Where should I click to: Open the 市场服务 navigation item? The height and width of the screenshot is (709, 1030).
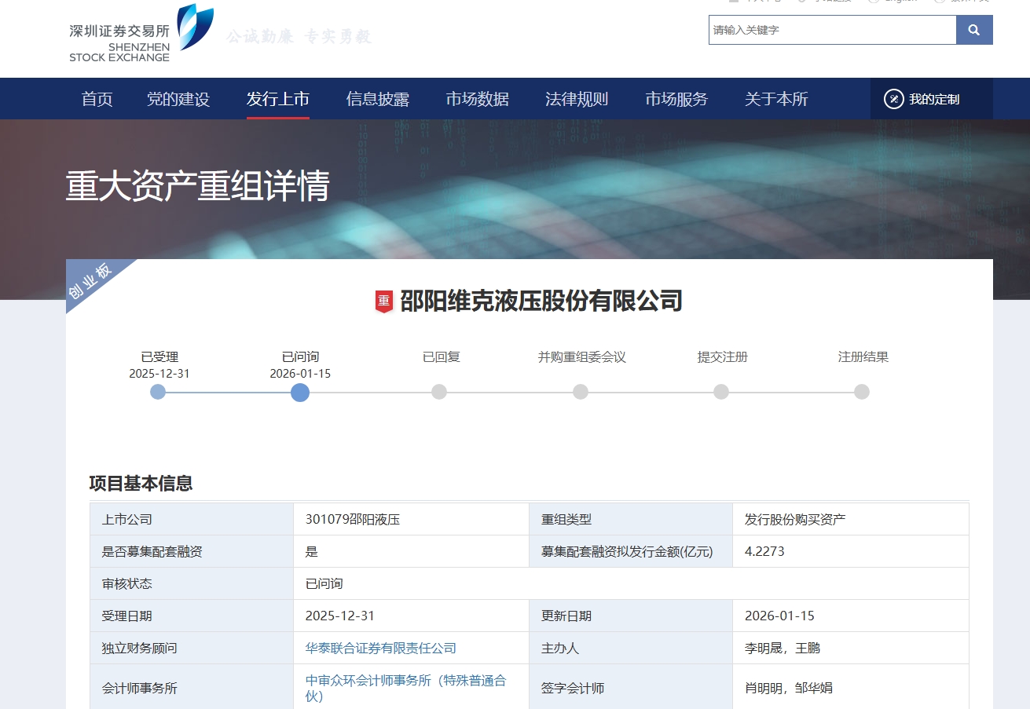[676, 99]
